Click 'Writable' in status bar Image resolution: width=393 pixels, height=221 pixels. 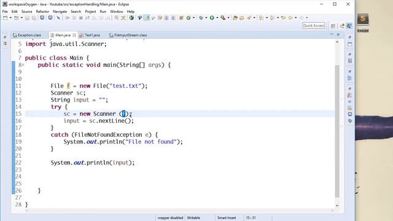[193, 218]
